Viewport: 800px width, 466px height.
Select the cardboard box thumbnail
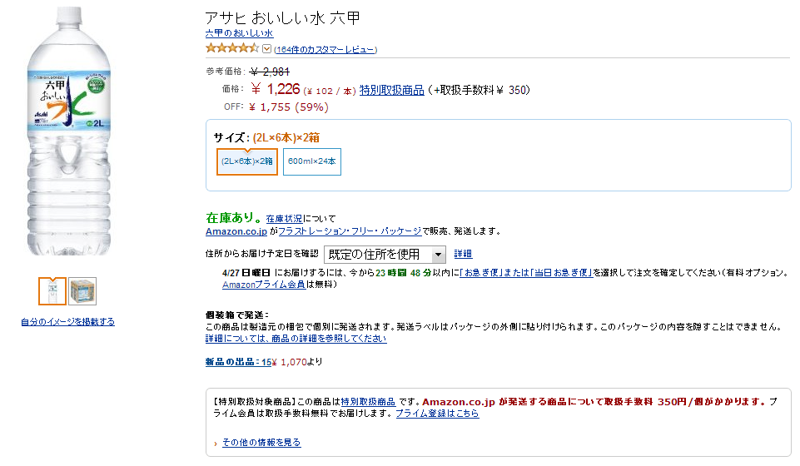pyautogui.click(x=82, y=291)
